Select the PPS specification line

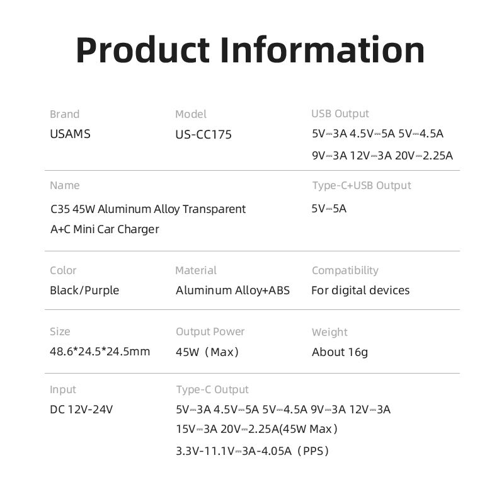click(x=252, y=450)
